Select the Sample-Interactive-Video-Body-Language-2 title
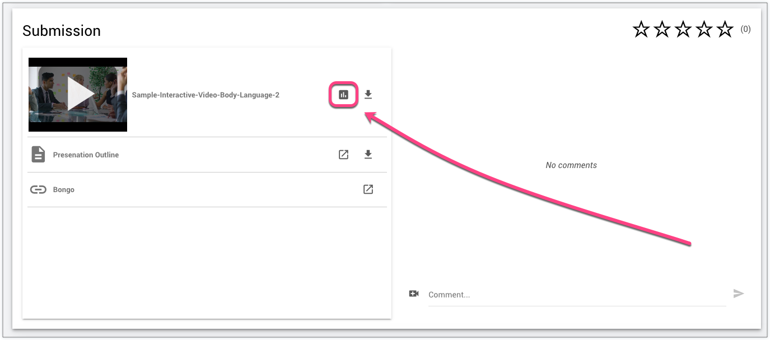The width and height of the screenshot is (770, 340). (206, 95)
